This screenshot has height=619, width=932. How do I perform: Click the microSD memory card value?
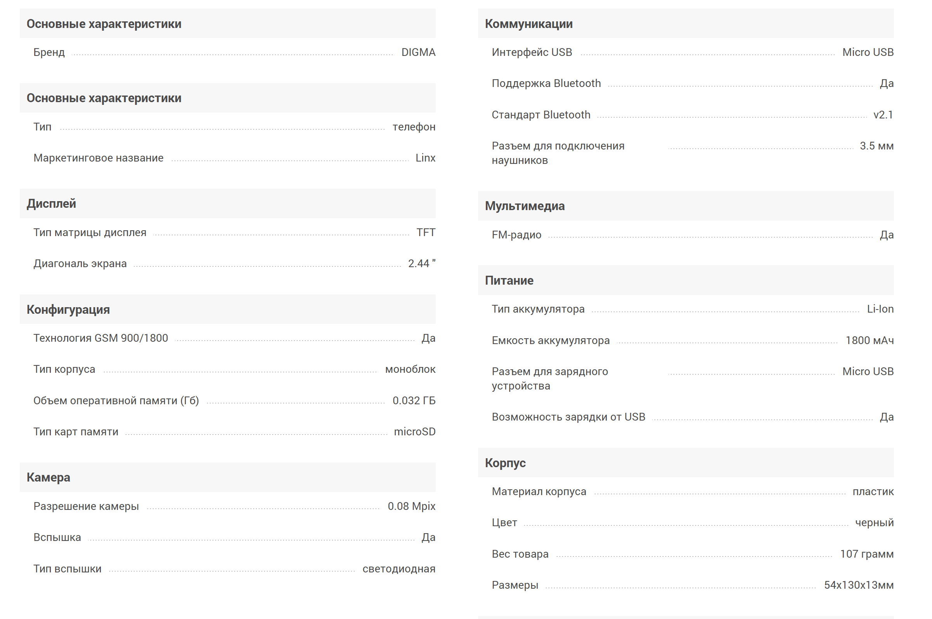pyautogui.click(x=414, y=431)
